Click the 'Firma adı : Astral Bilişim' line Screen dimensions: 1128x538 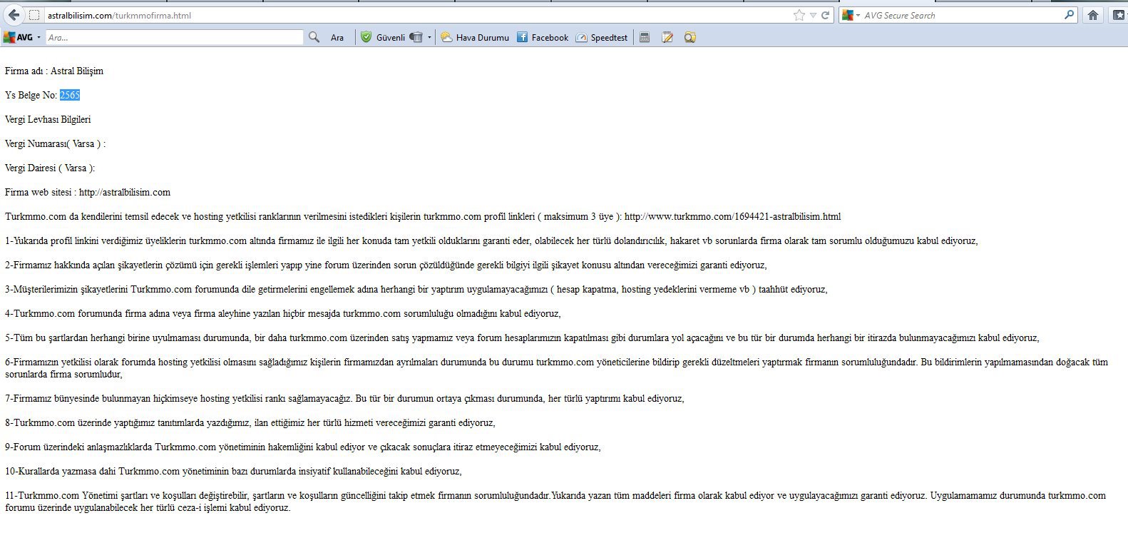[x=54, y=71]
